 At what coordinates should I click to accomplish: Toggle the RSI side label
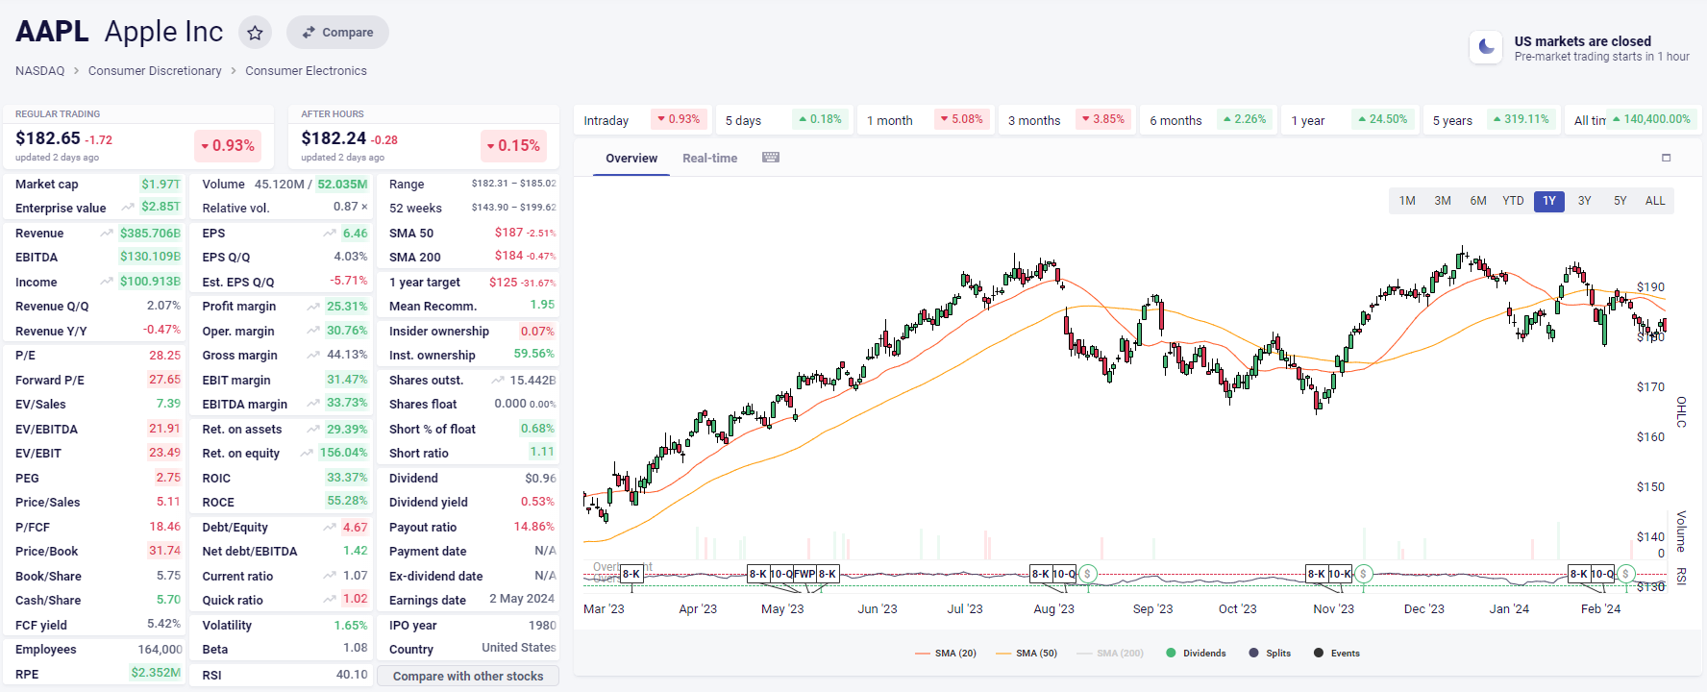1681,577
